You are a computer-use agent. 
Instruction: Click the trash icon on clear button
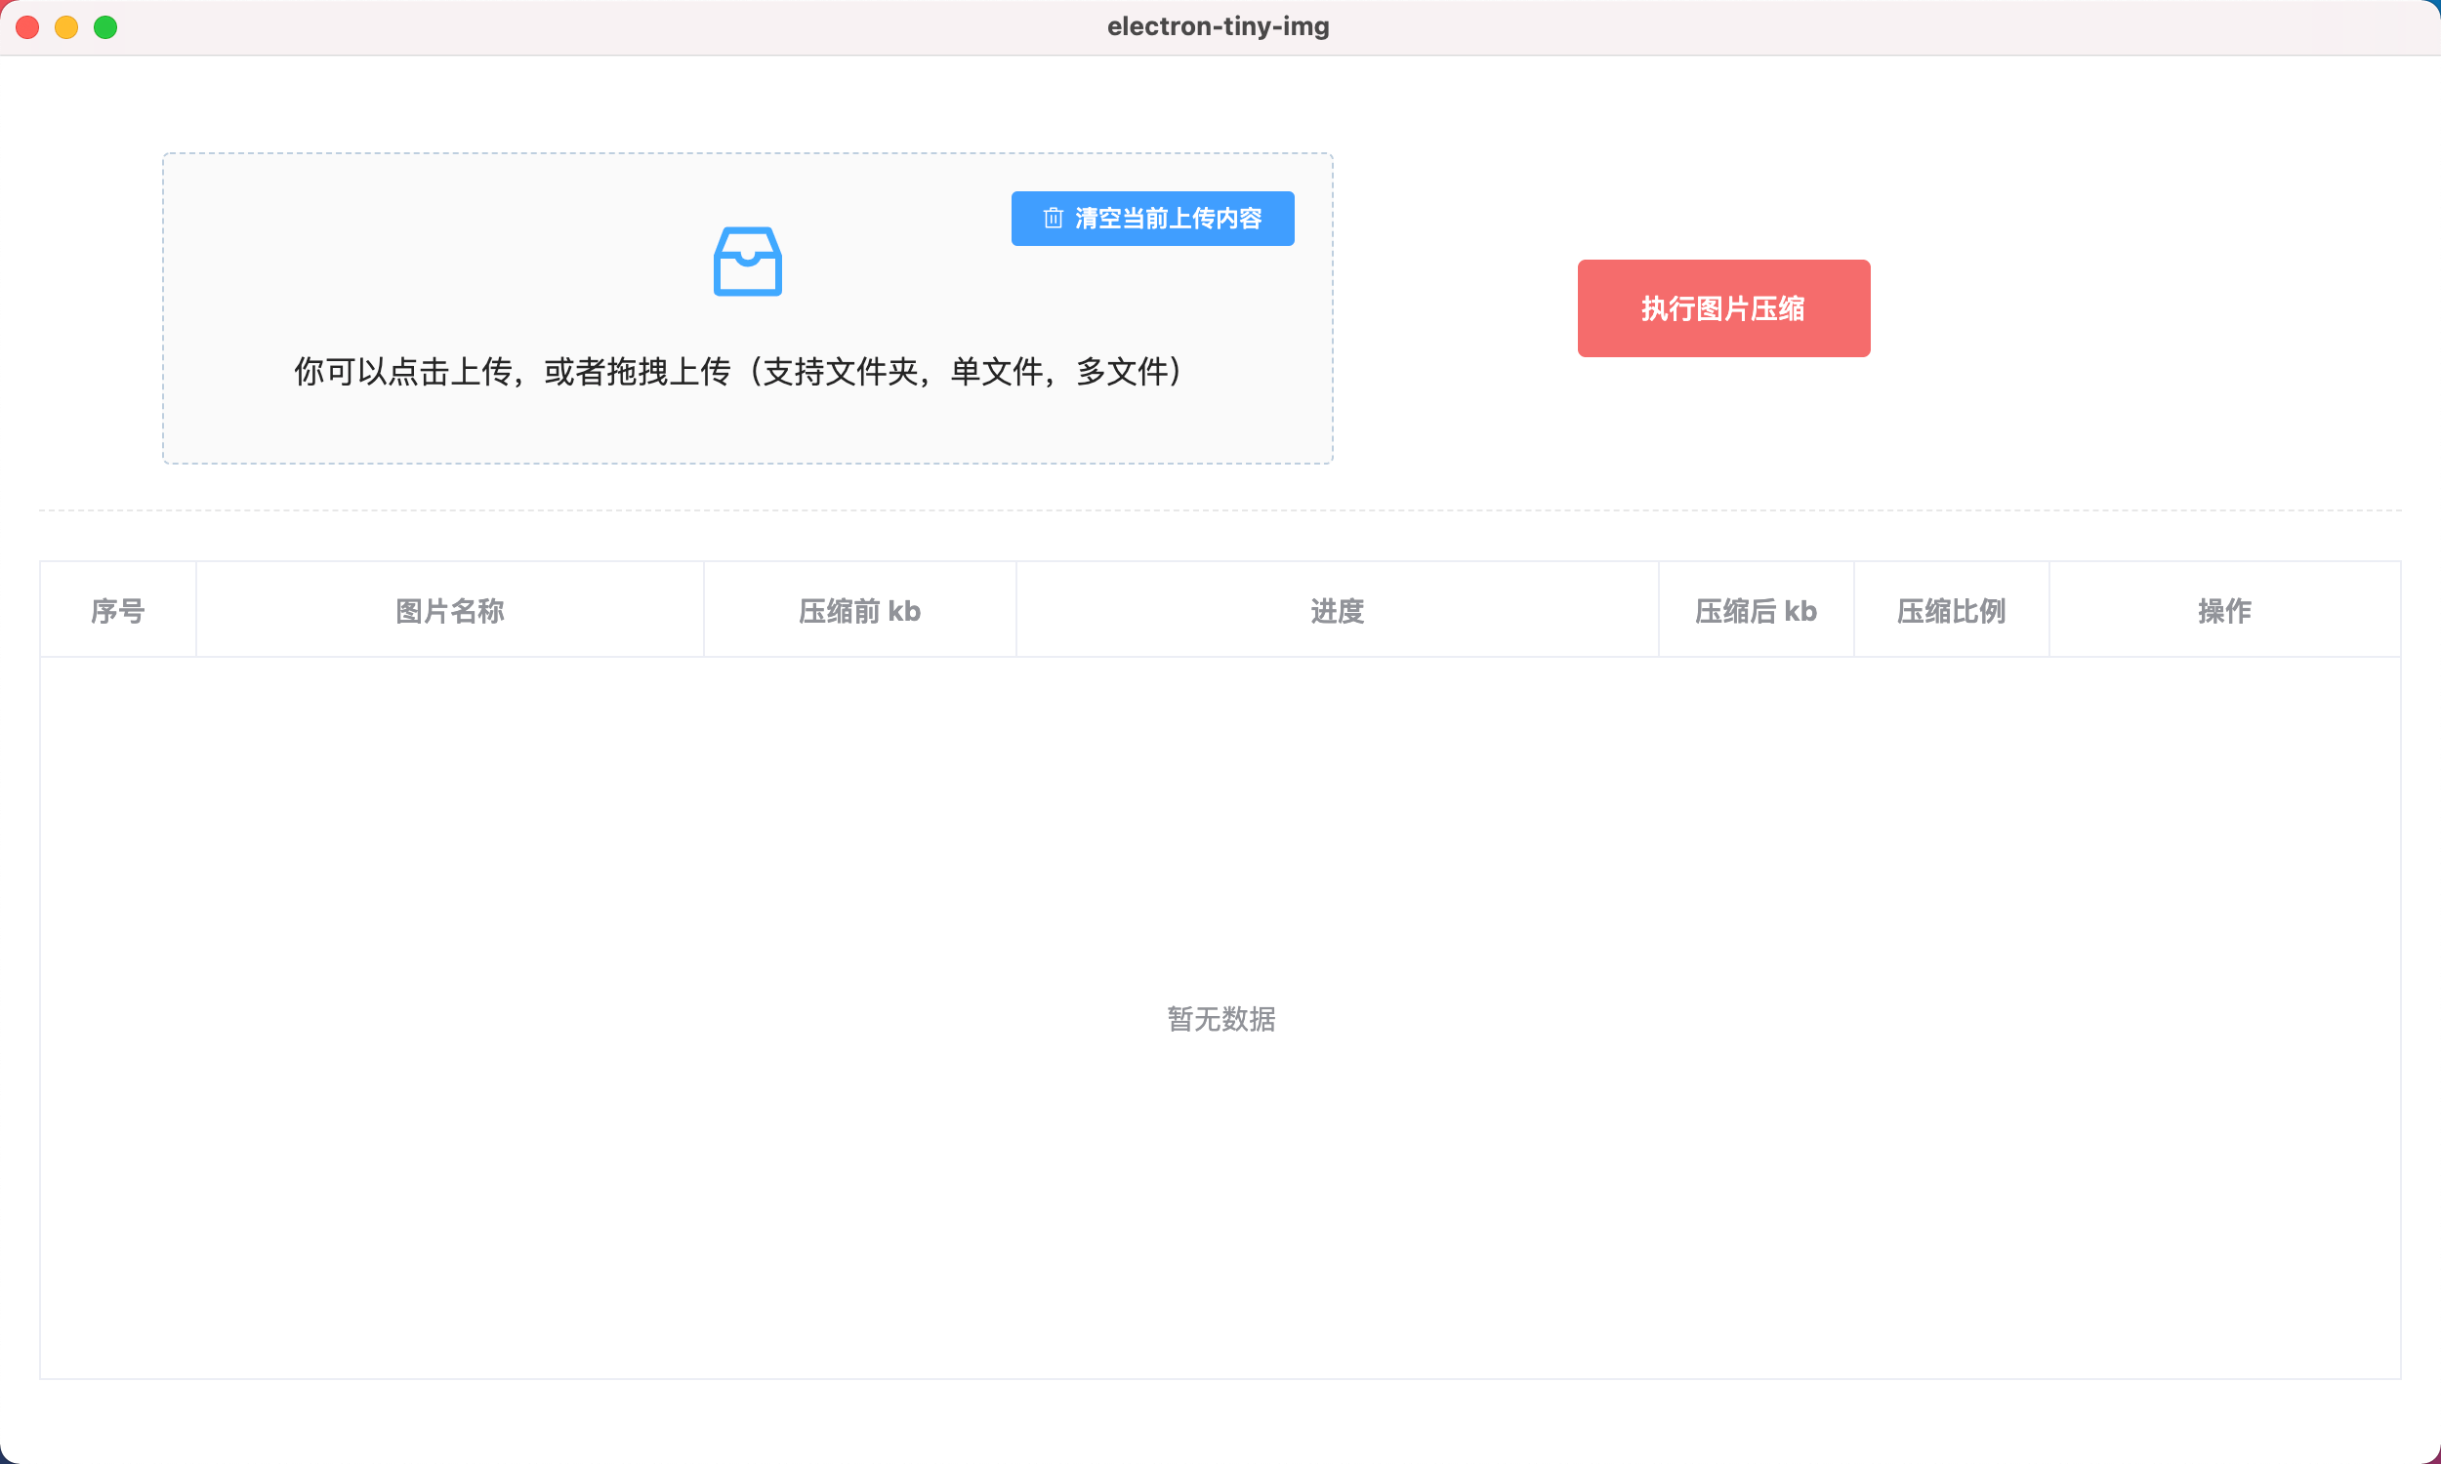[x=1053, y=218]
